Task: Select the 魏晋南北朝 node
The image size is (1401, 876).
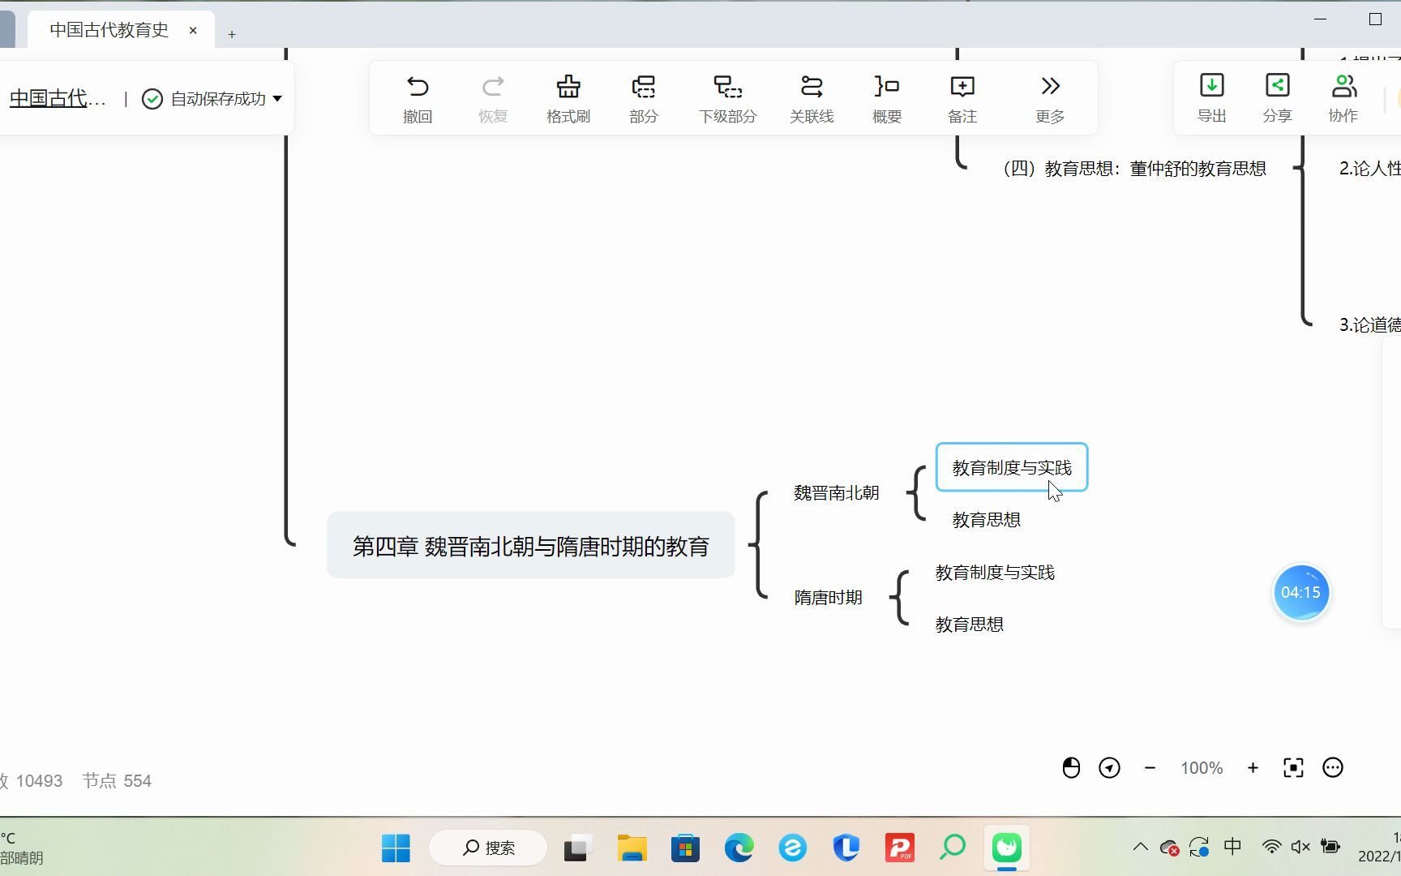Action: point(837,492)
